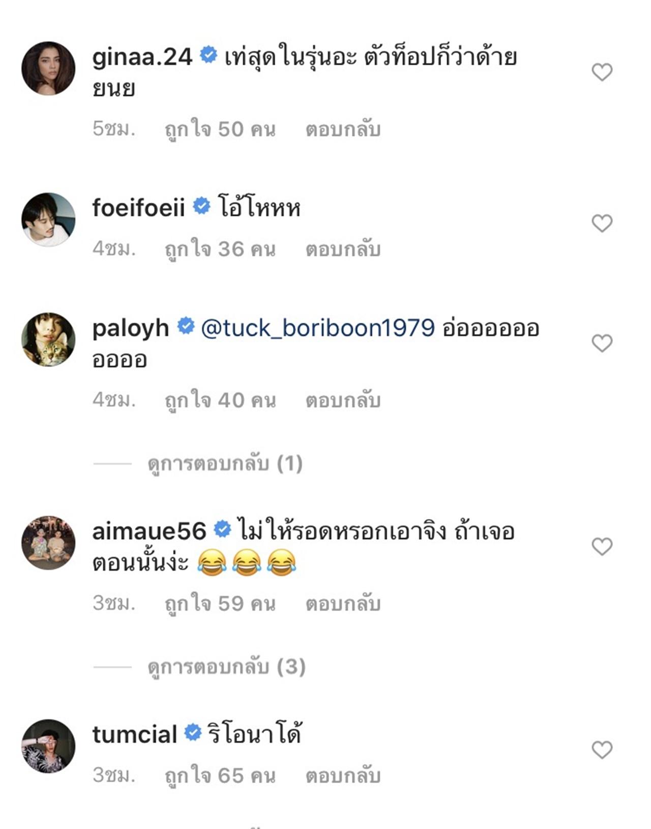Open foeifoeii's profile avatar
Viewport: 651px width, 829px height.
coord(48,219)
